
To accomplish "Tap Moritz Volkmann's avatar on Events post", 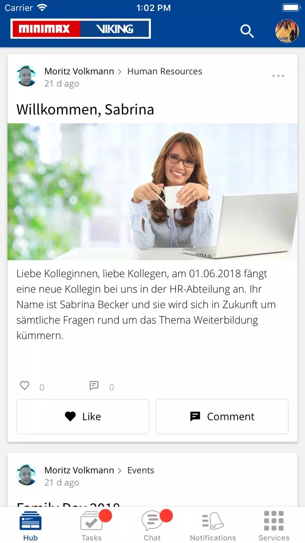I will 26,475.
